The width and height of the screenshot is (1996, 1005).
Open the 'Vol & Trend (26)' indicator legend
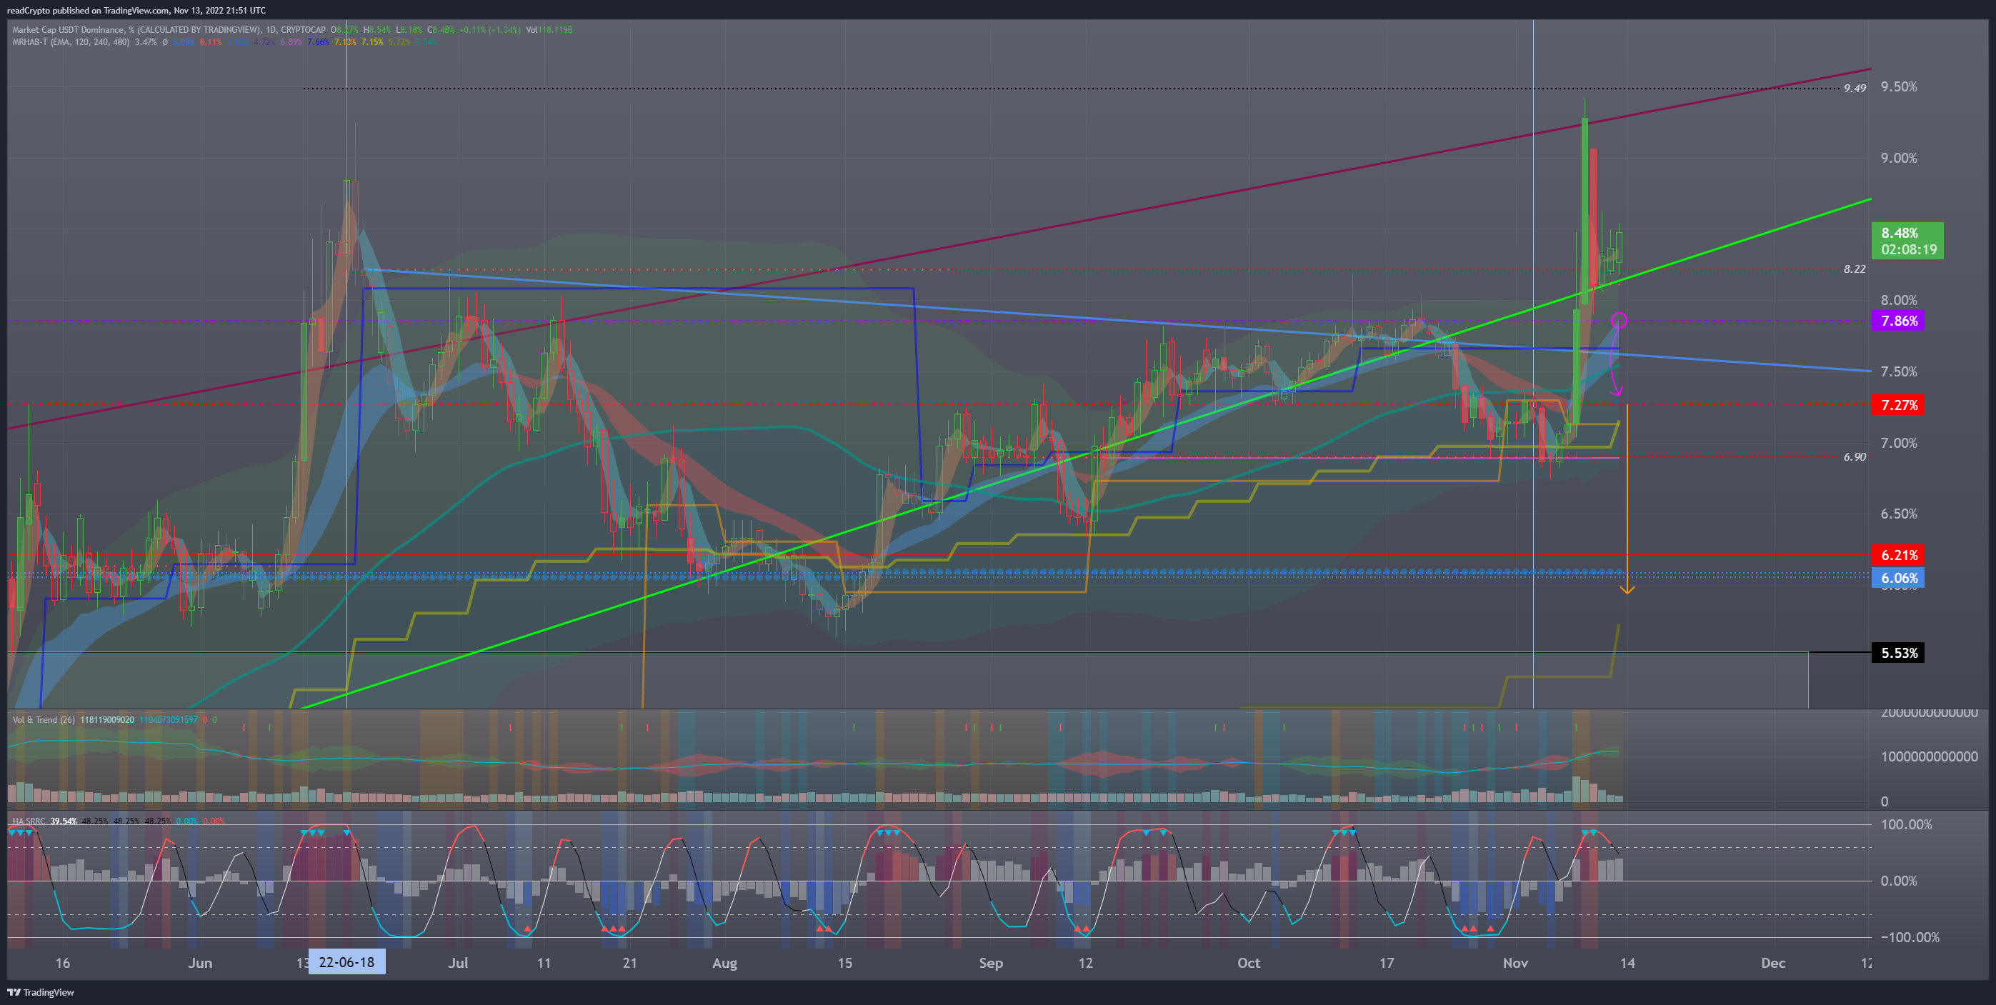pos(44,720)
